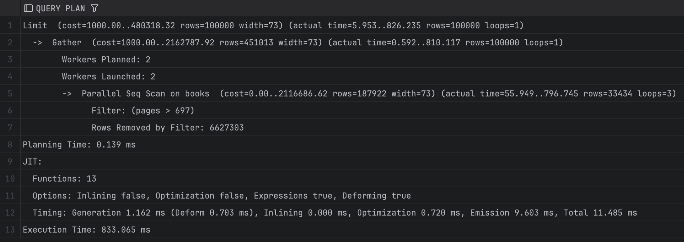The width and height of the screenshot is (684, 242).
Task: Select the Workers Planned: 2 cell
Action: 106,60
